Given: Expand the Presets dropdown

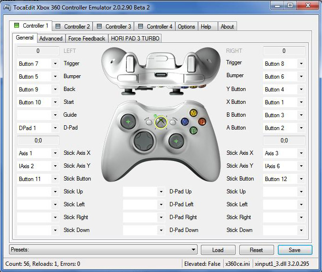Looking at the screenshot, I should tap(103, 250).
